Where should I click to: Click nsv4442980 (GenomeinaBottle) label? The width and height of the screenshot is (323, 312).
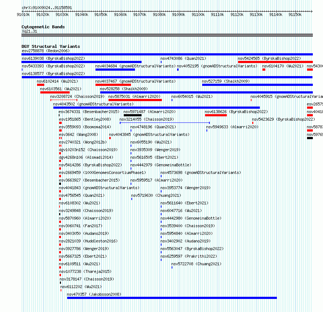pyautogui.click(x=191, y=218)
